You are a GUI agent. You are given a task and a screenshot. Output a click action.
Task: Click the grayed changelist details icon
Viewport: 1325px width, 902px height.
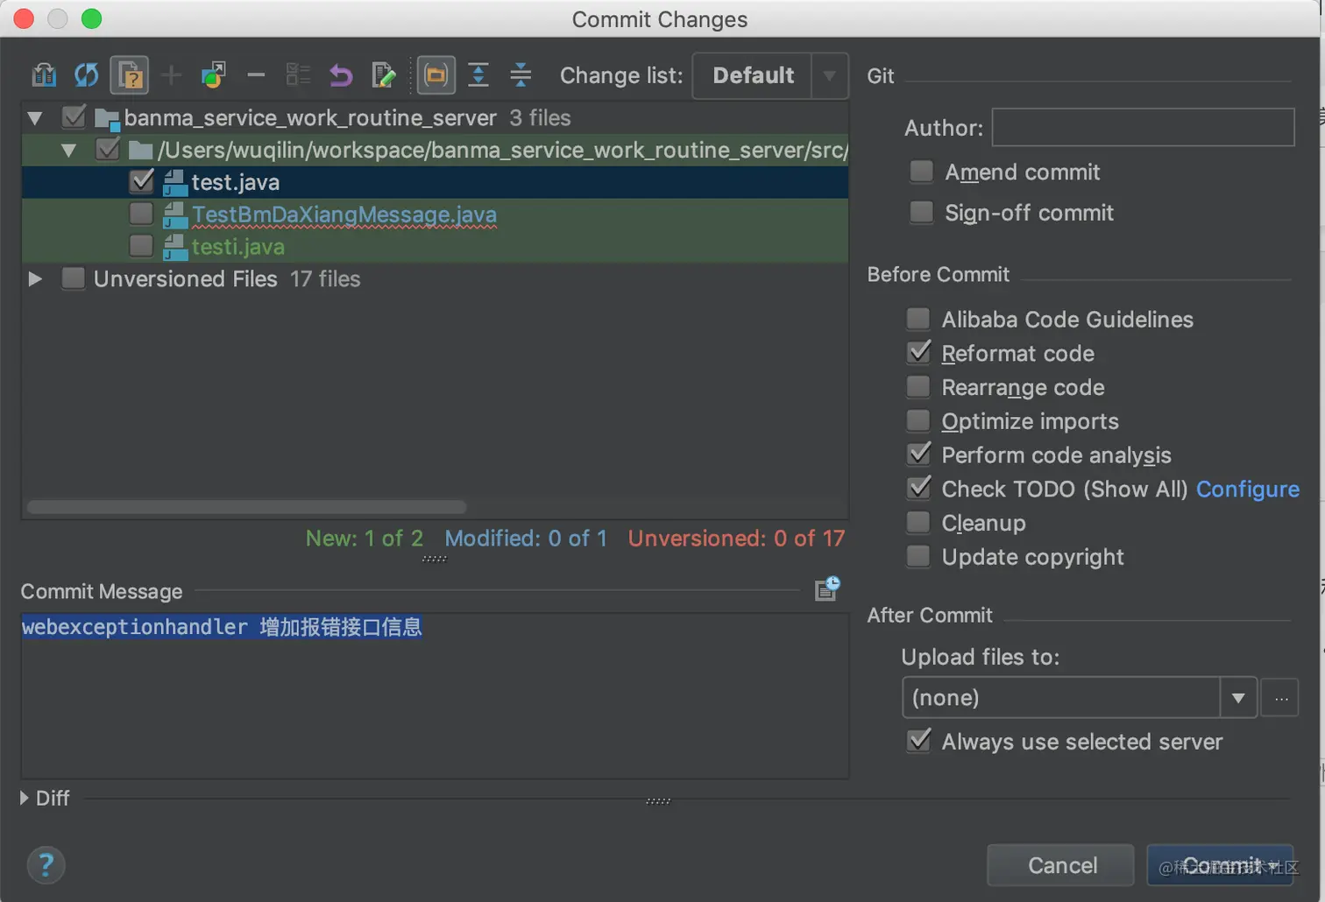(298, 75)
